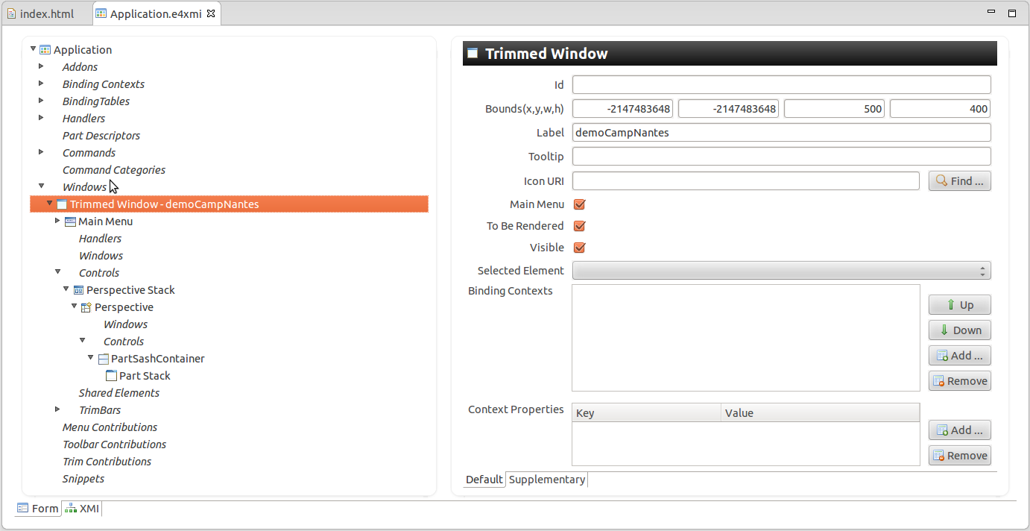Expand the top-level Handlers node

42,118
